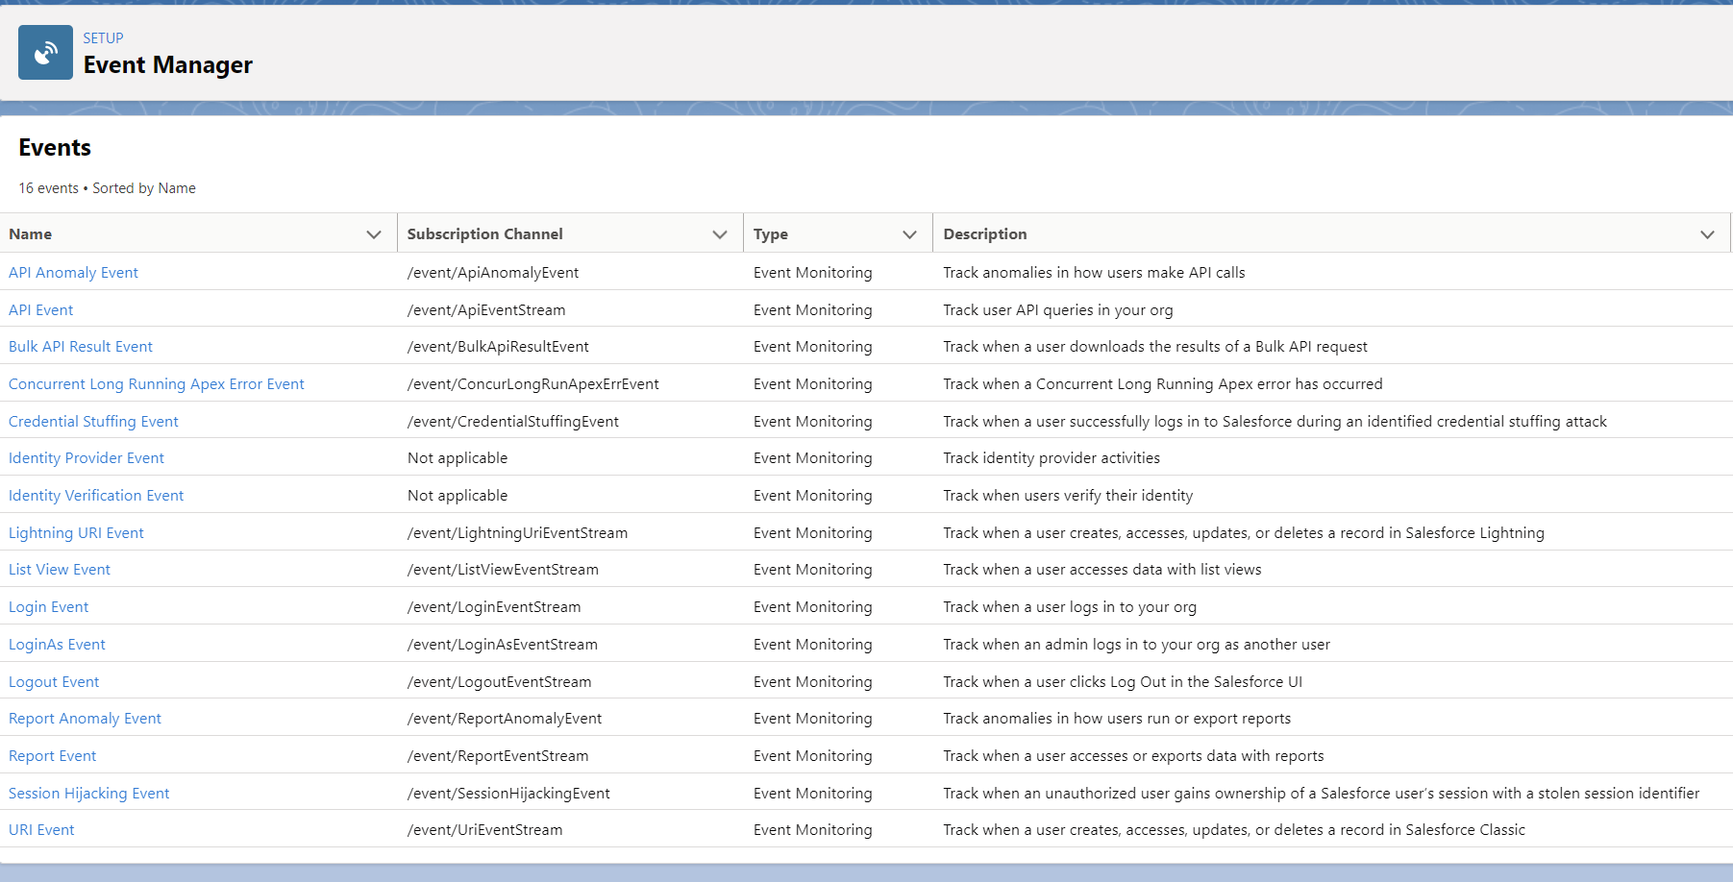This screenshot has width=1733, height=882.
Task: Open the Session Hijacking Event link
Action: point(88,793)
